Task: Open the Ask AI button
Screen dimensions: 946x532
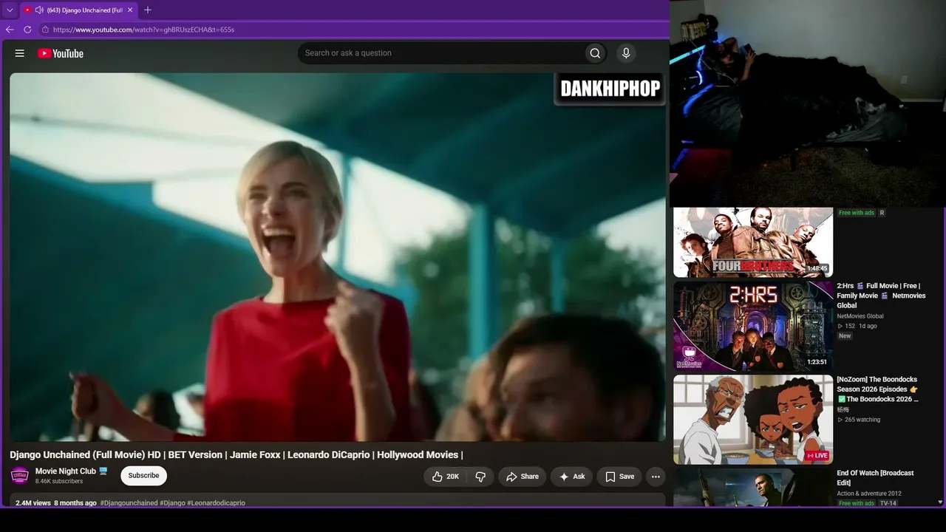Action: 571,477
